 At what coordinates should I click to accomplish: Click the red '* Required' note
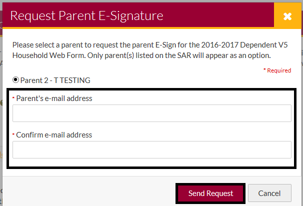[x=277, y=70]
